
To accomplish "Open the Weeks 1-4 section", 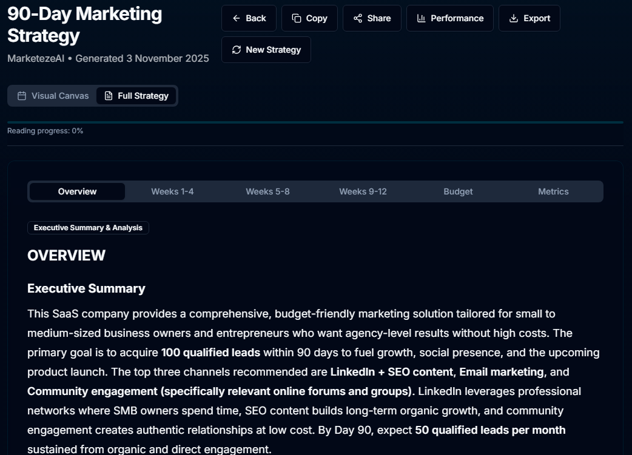I will click(172, 191).
